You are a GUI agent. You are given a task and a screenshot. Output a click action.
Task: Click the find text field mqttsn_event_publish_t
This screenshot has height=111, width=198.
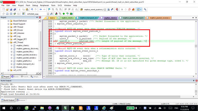pyautogui.click(x=94, y=10)
